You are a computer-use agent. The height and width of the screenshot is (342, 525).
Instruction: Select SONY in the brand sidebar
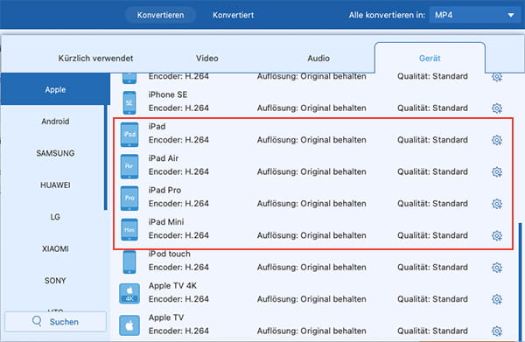(55, 281)
